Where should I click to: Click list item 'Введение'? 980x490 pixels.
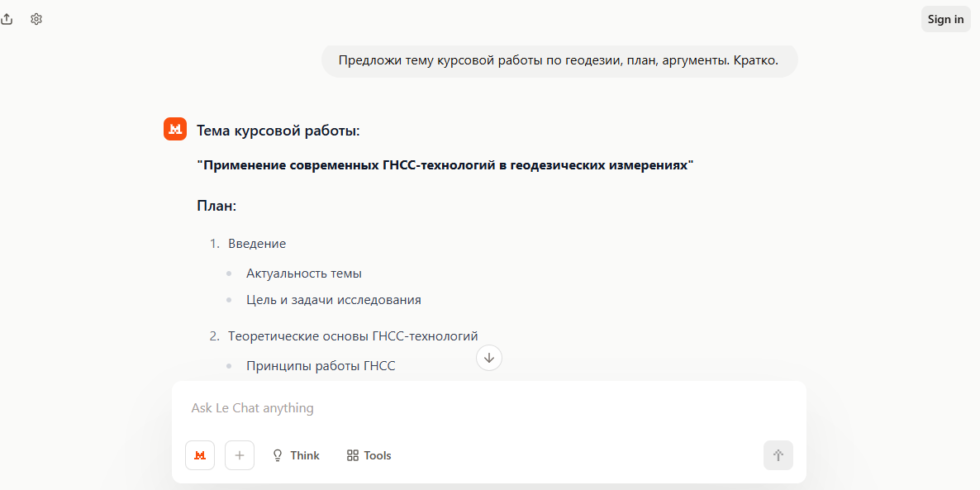point(257,244)
